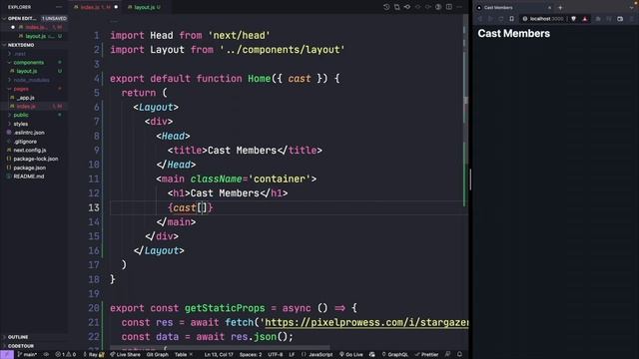Click browser back button
Screen dimensions: 639x359
[480, 19]
